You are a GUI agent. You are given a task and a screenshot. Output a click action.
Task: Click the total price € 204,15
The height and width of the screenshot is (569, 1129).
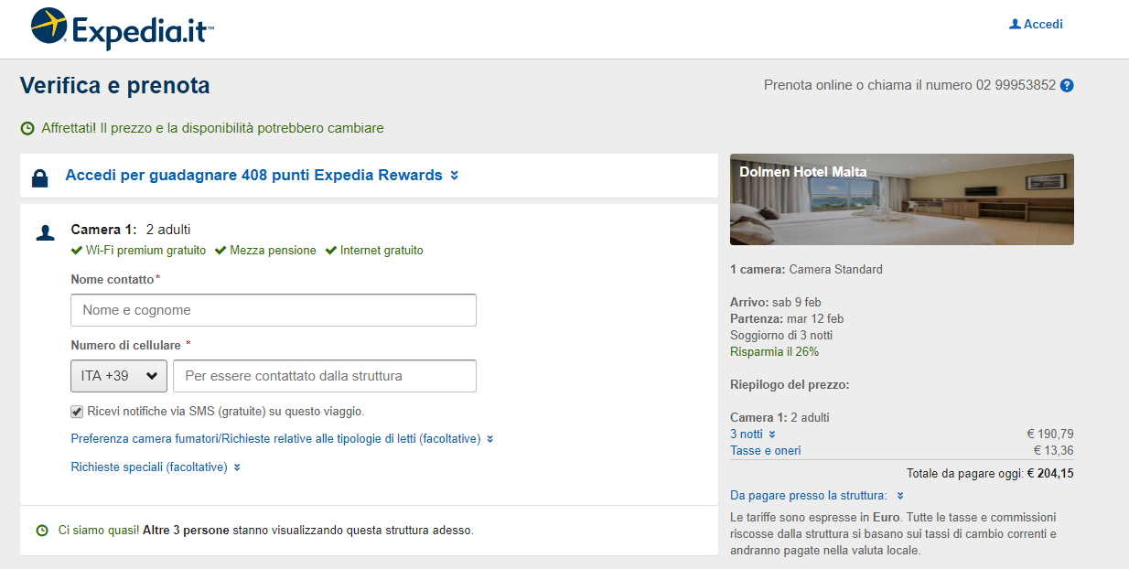pos(1050,474)
